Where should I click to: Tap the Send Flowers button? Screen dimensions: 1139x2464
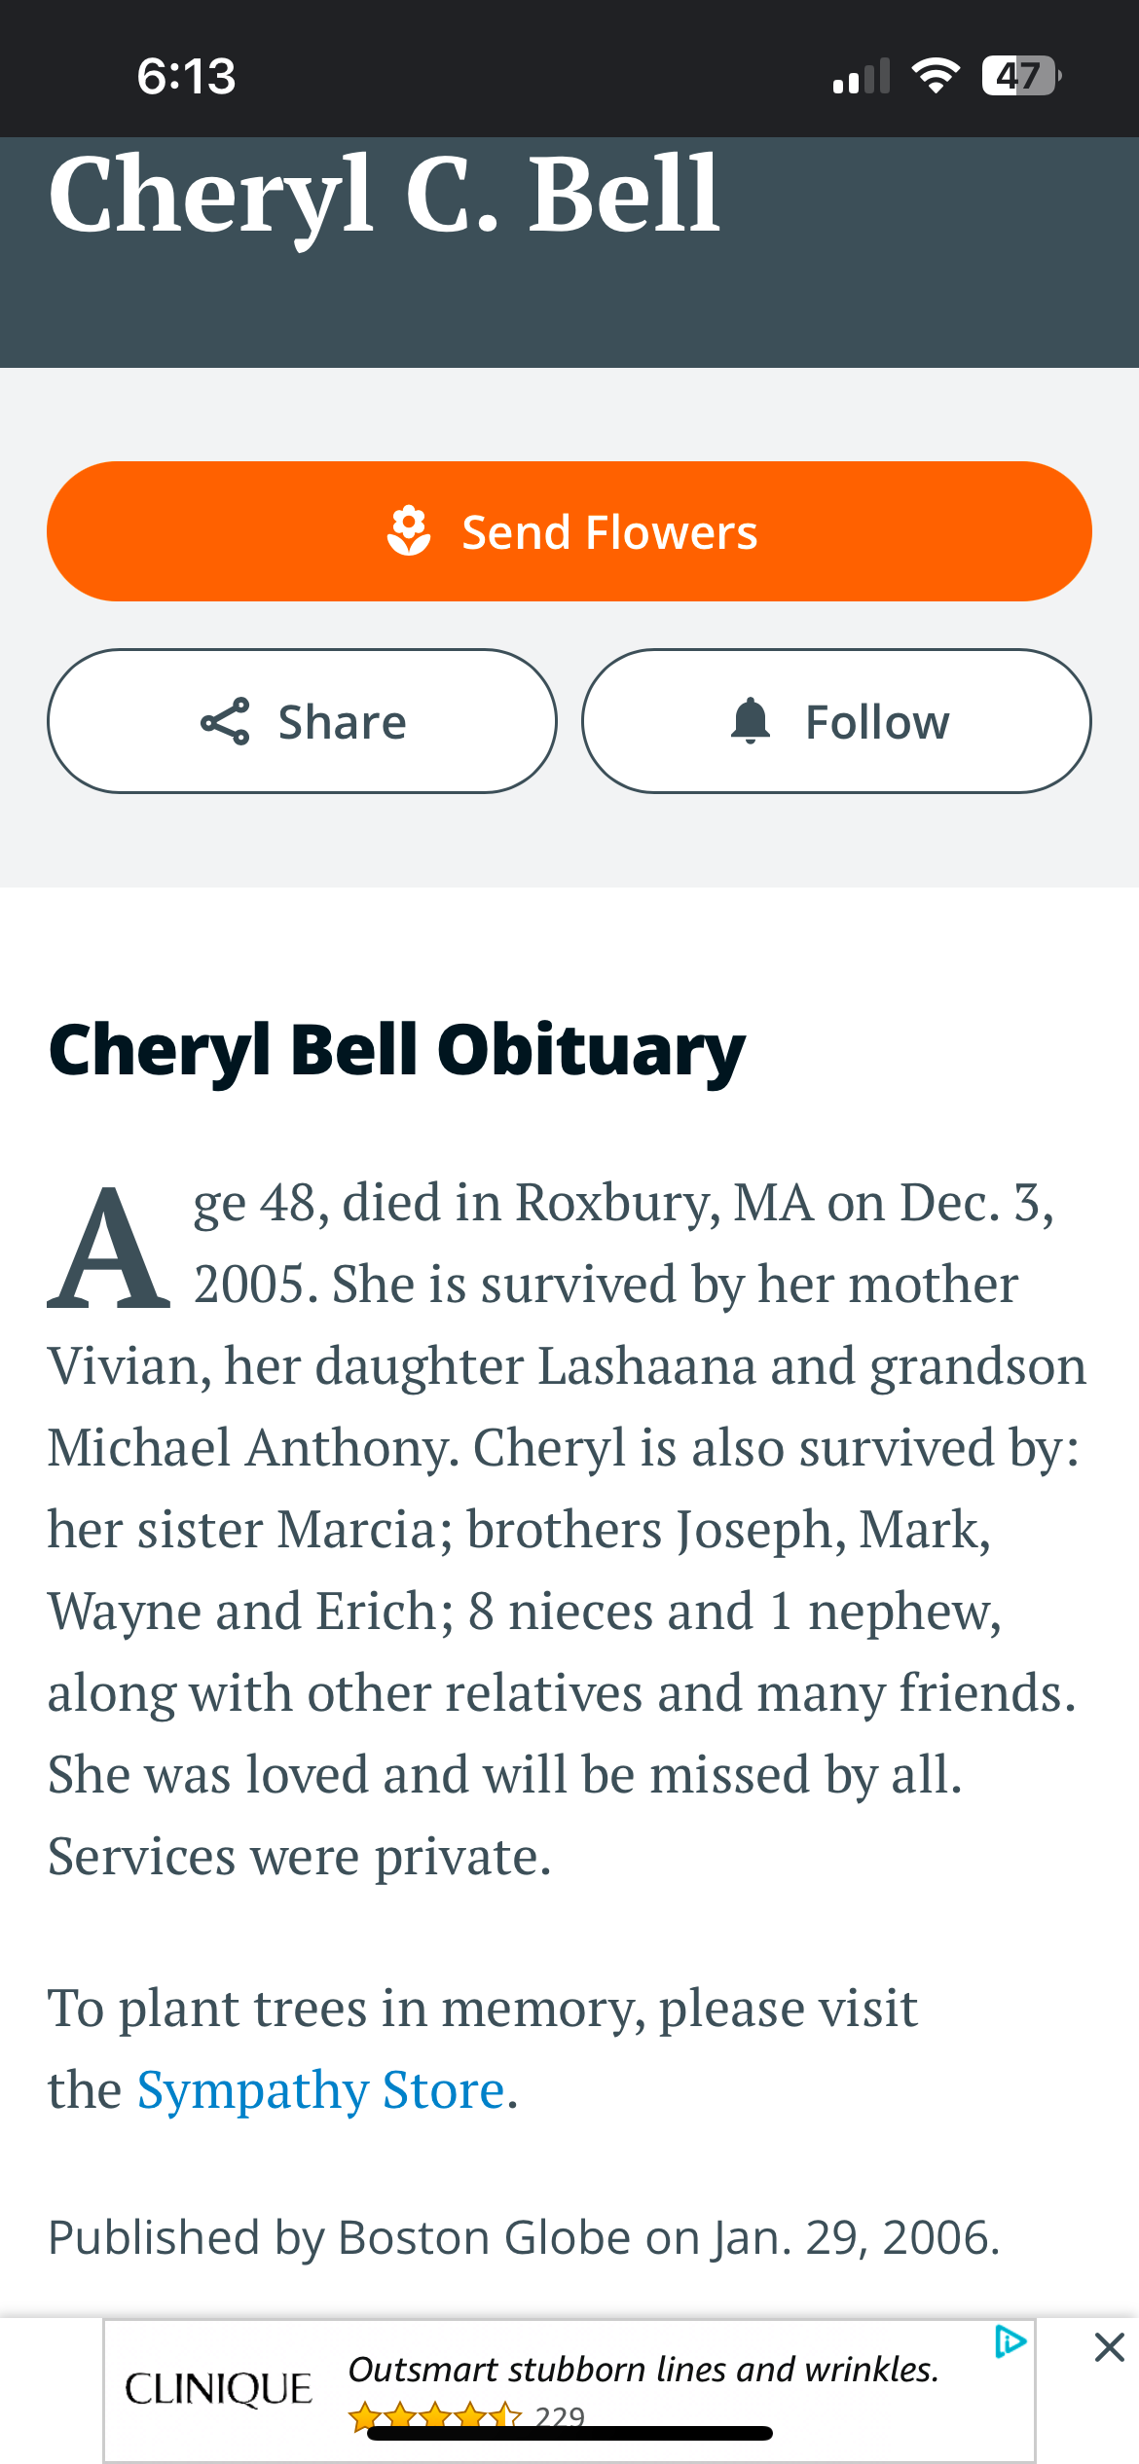(569, 531)
